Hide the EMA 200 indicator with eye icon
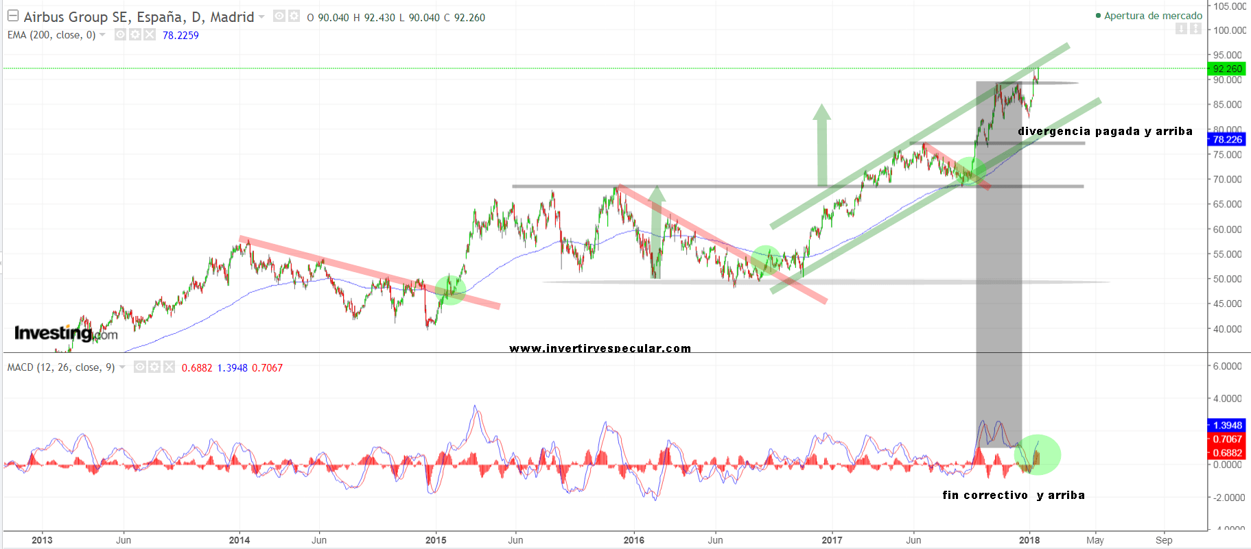 tap(120, 34)
